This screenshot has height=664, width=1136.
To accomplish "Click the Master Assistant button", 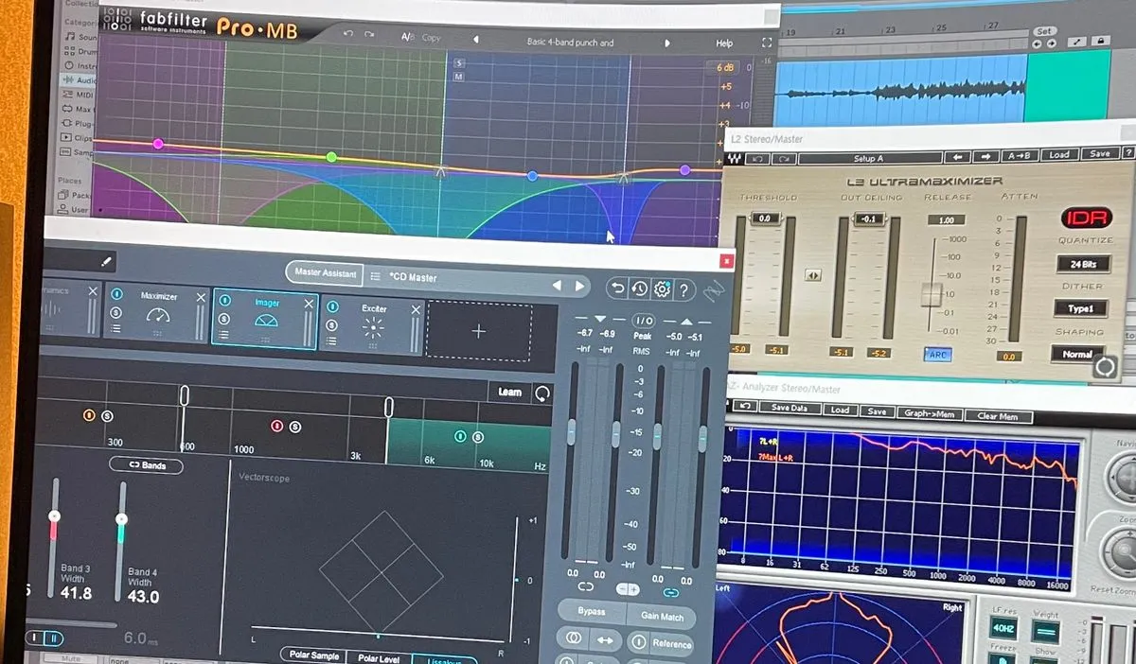I will tap(325, 273).
